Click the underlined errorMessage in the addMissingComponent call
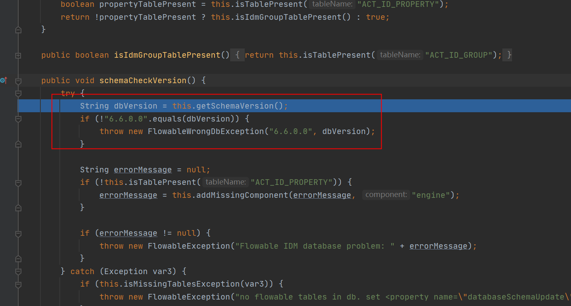The height and width of the screenshot is (306, 571). point(322,195)
